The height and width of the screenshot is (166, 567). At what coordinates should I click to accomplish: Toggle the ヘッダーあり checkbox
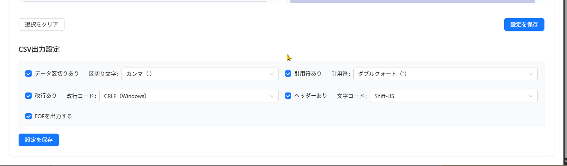pyautogui.click(x=288, y=96)
